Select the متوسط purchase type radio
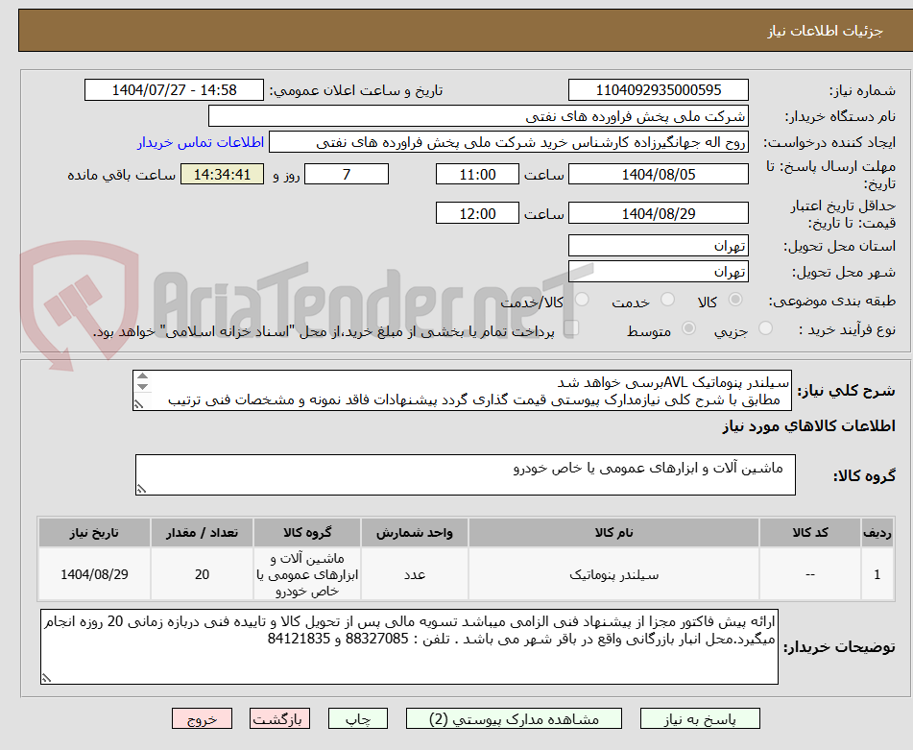This screenshot has width=913, height=750. (x=688, y=328)
